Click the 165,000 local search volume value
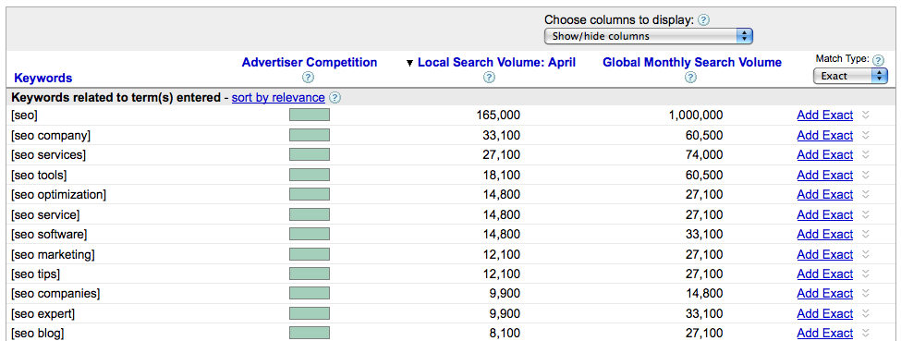901x341 pixels. pos(498,115)
